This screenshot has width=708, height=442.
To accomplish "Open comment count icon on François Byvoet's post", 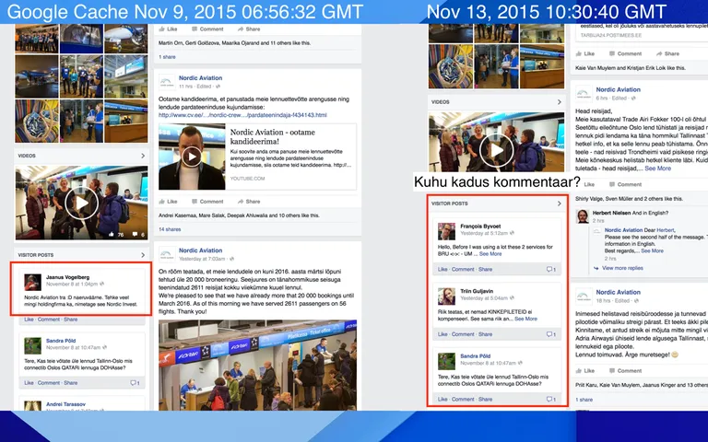I will point(551,269).
